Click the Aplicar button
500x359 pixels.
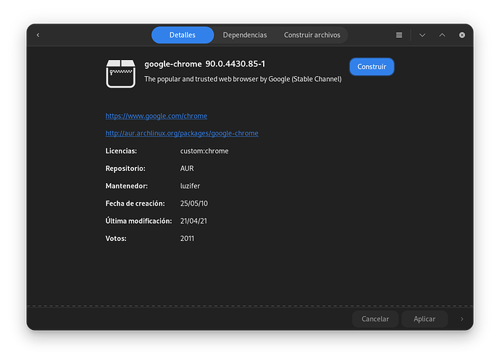(x=425, y=319)
